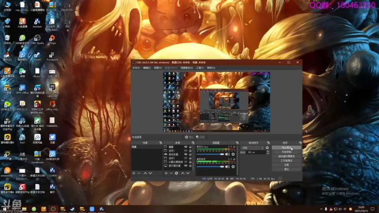Image resolution: width=379 pixels, height=213 pixels.
Task: Open the 视图(V) menu
Action: (x=158, y=68)
